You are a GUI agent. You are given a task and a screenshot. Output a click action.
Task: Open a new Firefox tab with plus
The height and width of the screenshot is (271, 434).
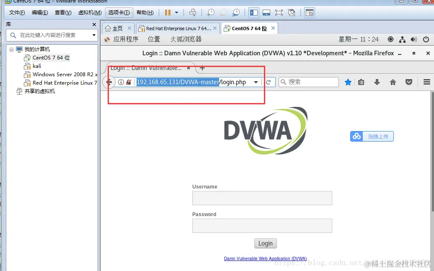pyautogui.click(x=202, y=68)
